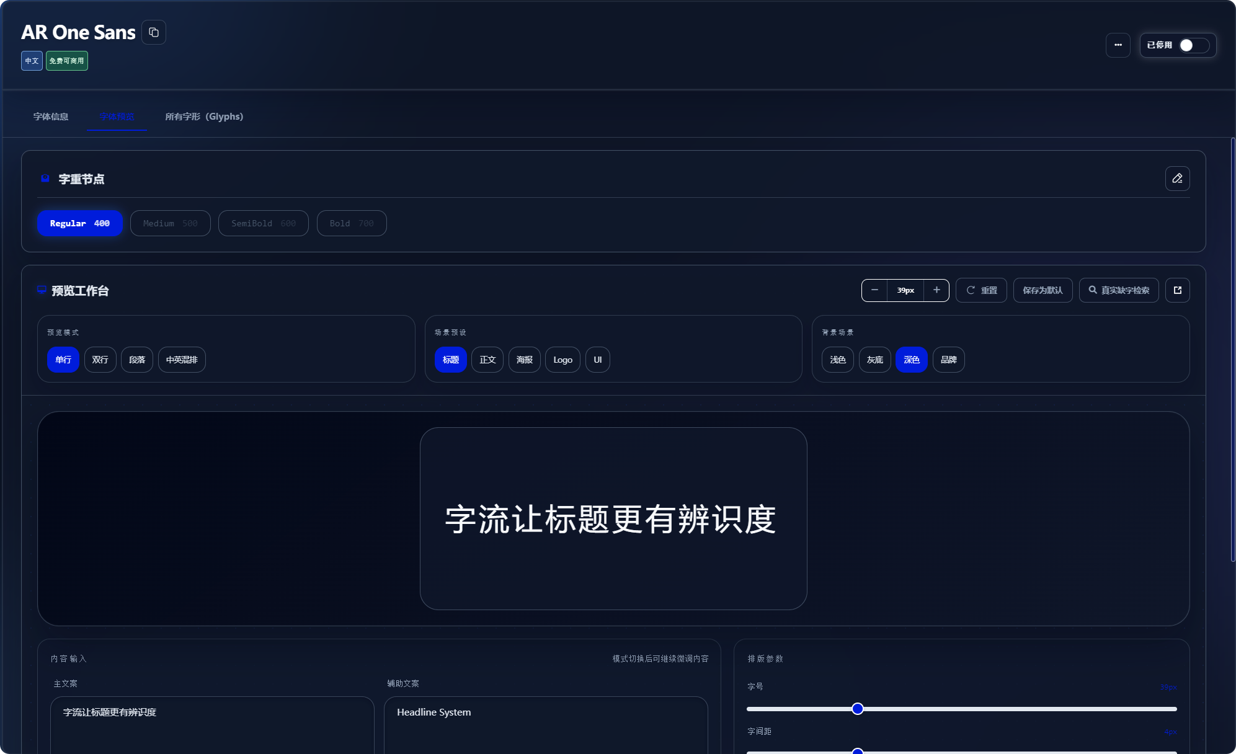1236x754 pixels.
Task: Decrease font size with the minus button
Action: pos(874,290)
